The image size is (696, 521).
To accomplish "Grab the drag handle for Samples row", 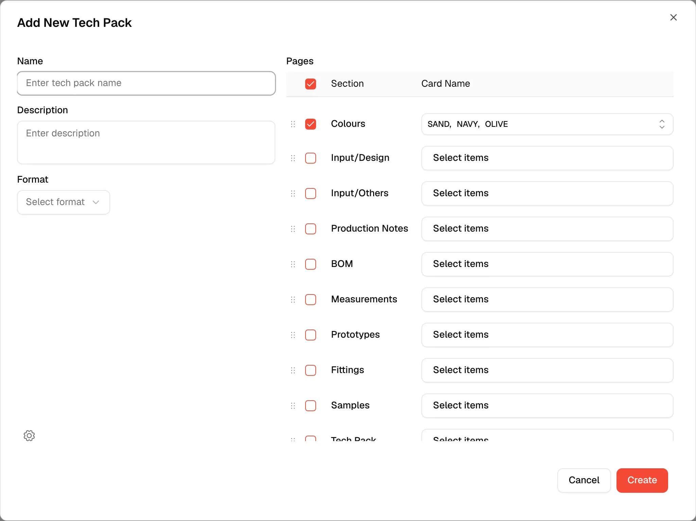I will point(293,406).
